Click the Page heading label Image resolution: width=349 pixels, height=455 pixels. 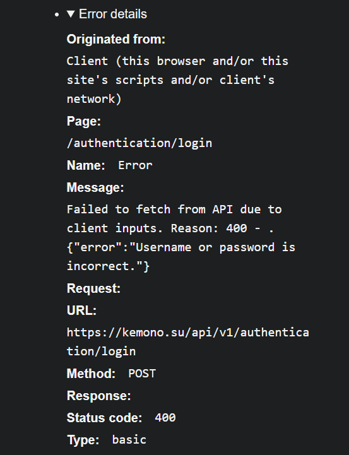(84, 121)
